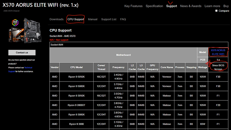Click 16C/32T cell for Ryzen 9 3950X

[x=101, y=96]
